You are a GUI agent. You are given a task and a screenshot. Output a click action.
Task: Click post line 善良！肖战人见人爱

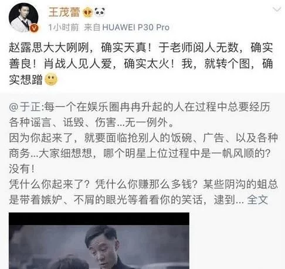[x=141, y=64]
